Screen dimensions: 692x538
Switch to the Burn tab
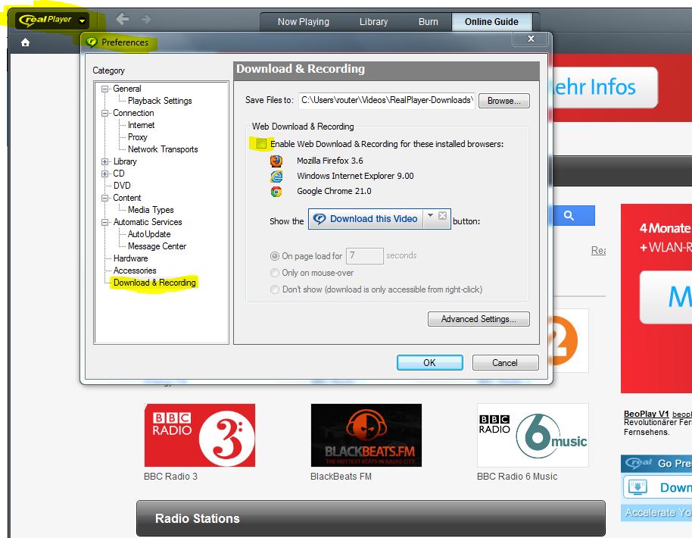(428, 22)
